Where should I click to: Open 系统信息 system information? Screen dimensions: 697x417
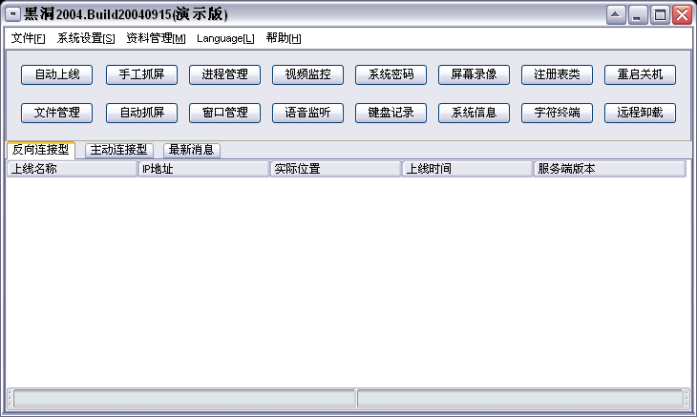pyautogui.click(x=474, y=113)
